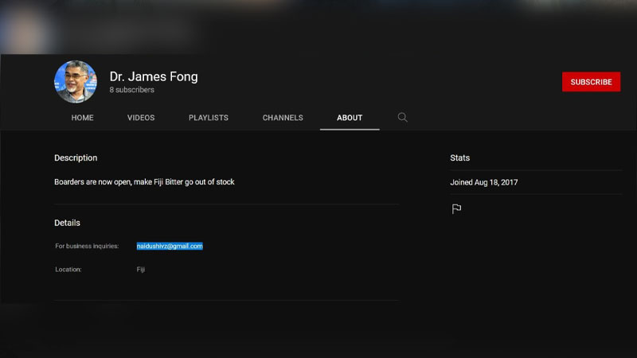Click the Fiji location value

click(141, 270)
